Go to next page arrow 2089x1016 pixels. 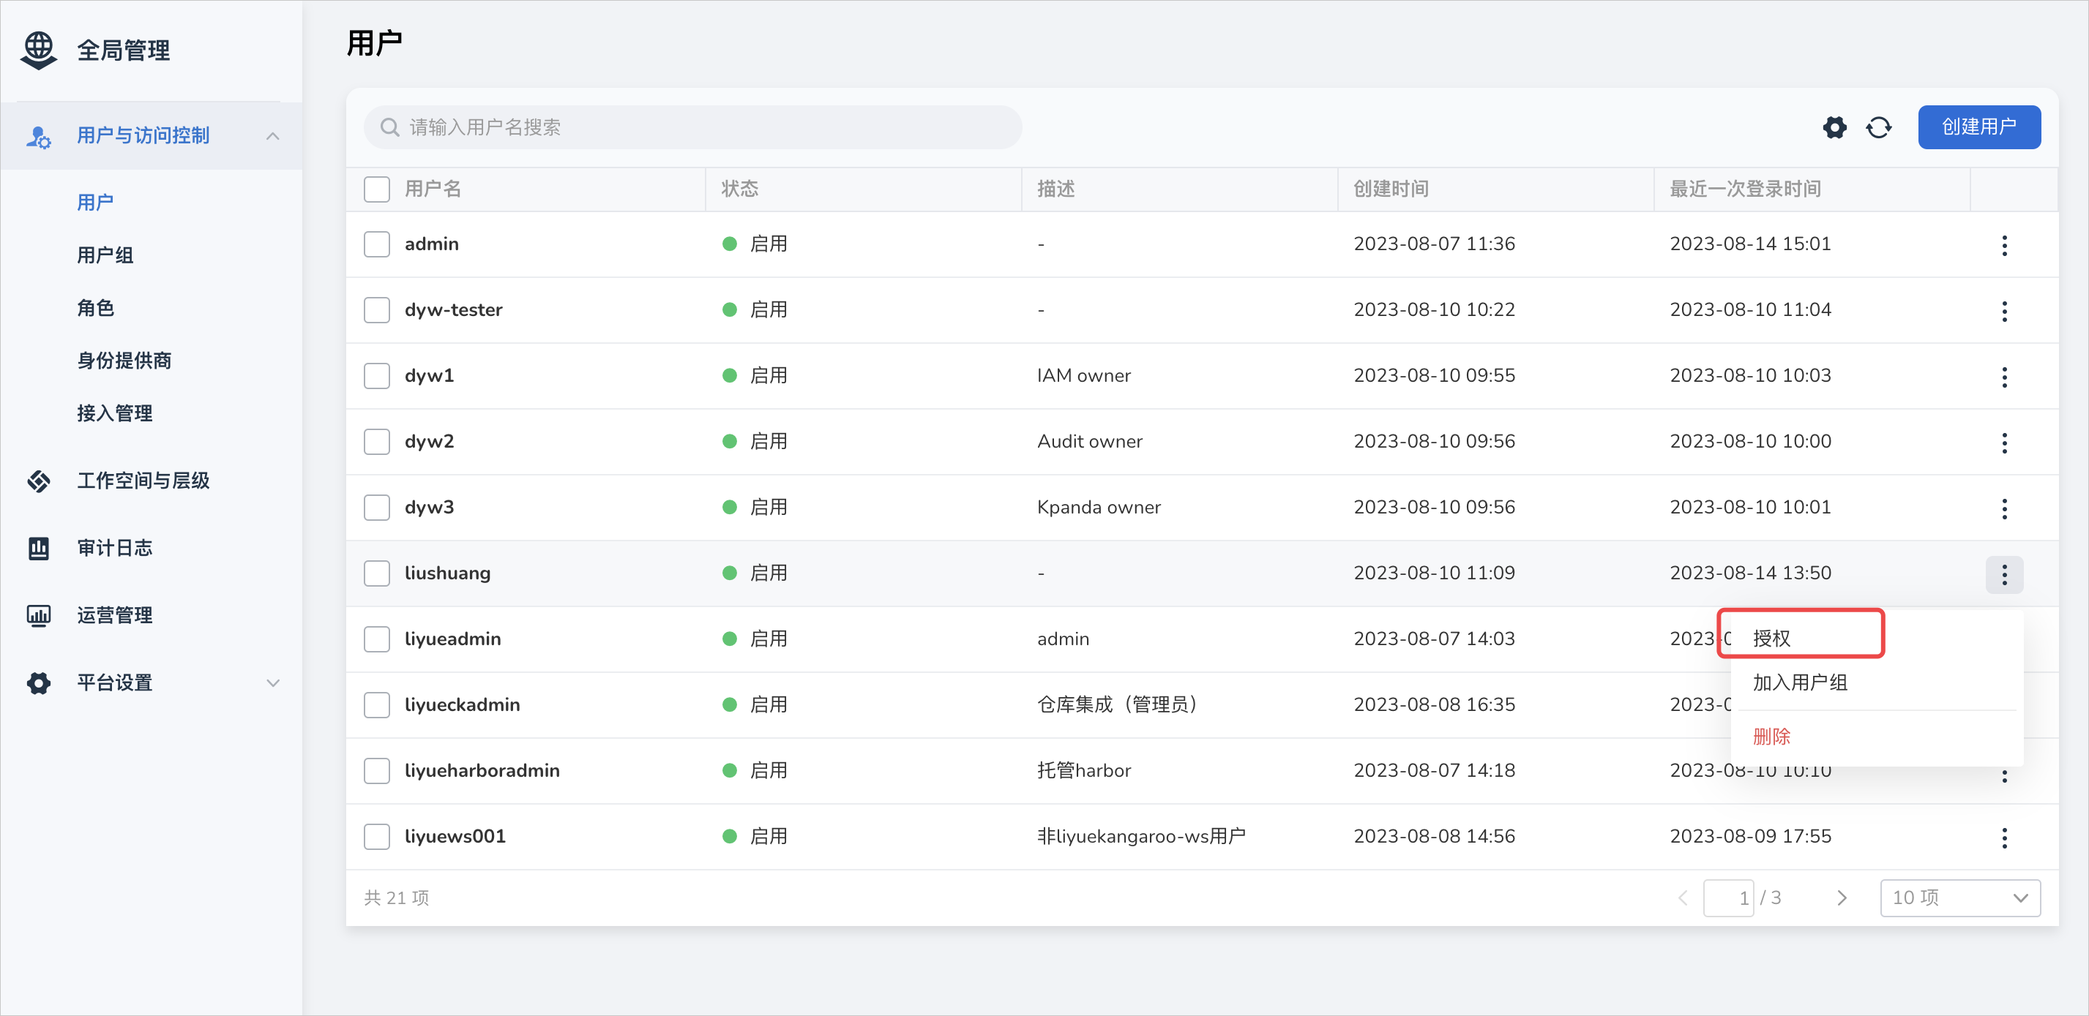pyautogui.click(x=1842, y=898)
